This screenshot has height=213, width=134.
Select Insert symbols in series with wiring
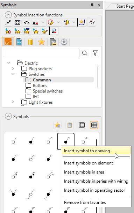96,181
